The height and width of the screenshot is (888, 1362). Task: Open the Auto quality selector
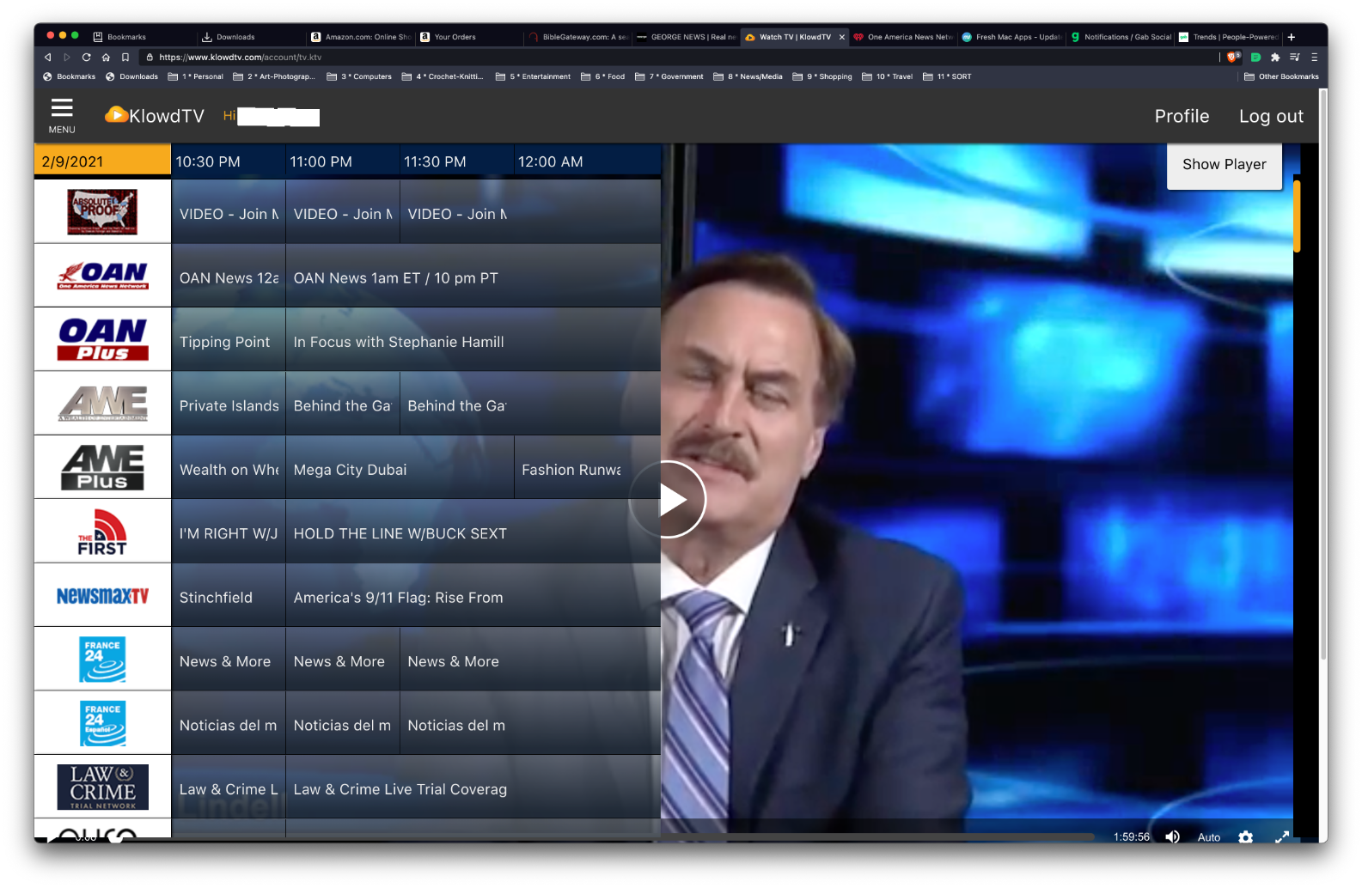coord(1208,837)
